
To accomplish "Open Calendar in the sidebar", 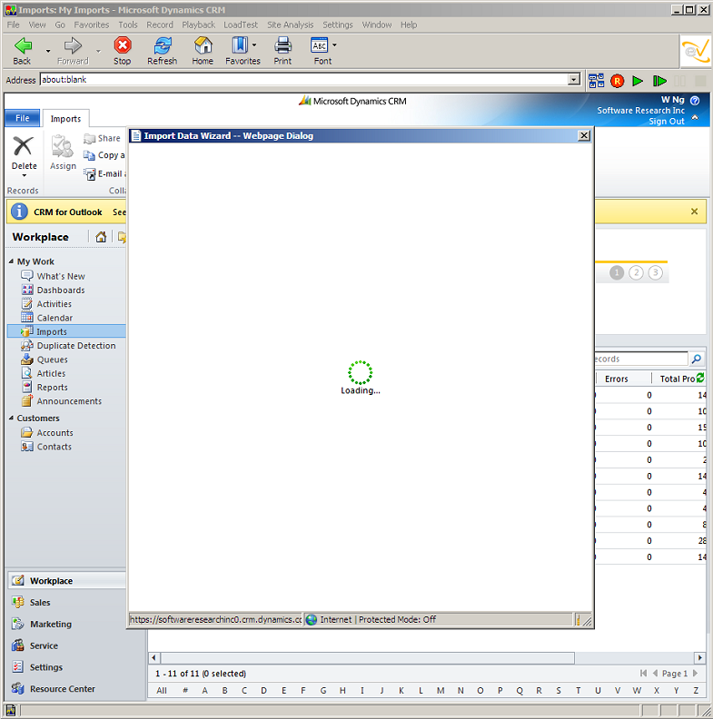I will coord(54,318).
